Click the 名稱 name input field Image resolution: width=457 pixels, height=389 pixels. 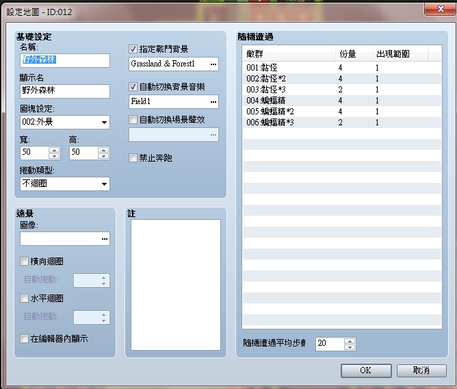pyautogui.click(x=65, y=60)
